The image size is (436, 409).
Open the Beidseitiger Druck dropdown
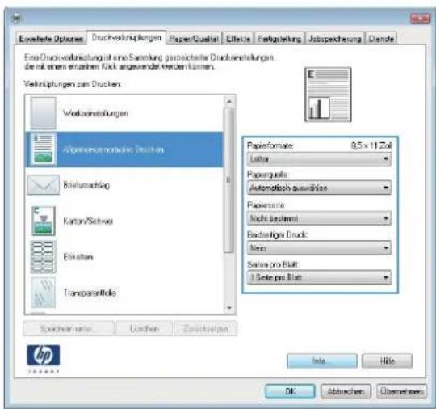coord(319,248)
